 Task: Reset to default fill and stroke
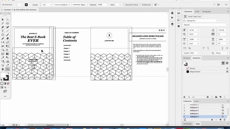coord(1,80)
